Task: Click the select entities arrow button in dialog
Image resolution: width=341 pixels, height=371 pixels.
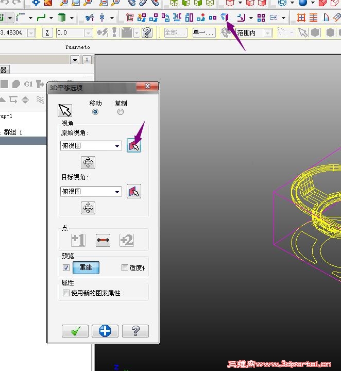Action: tap(65, 110)
